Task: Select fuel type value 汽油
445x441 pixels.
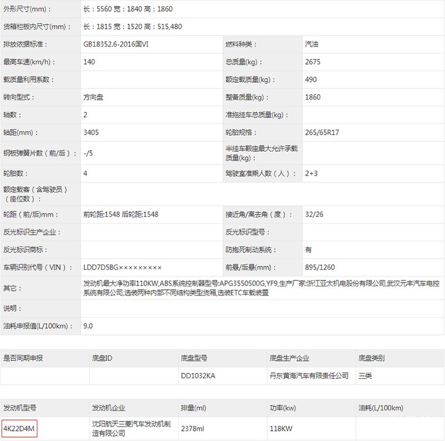Action: [311, 44]
